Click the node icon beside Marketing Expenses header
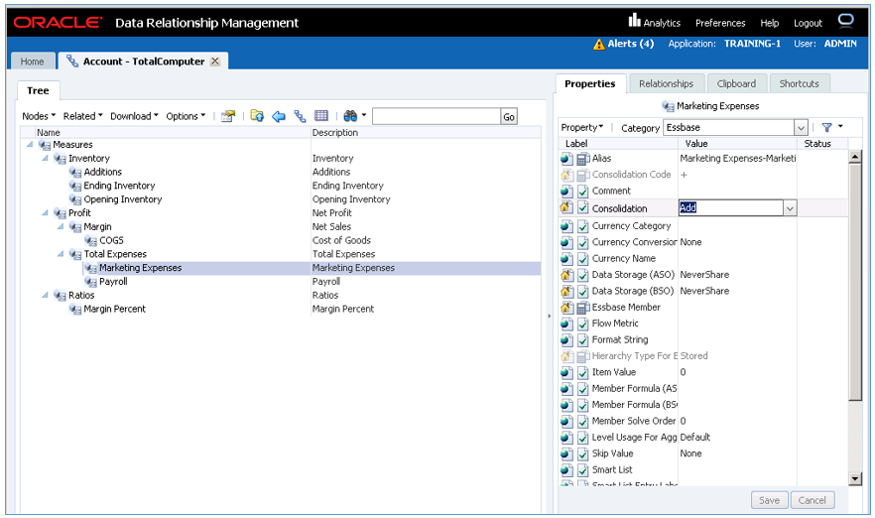 [x=668, y=106]
